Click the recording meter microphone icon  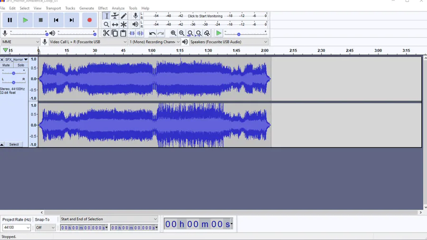tap(135, 16)
